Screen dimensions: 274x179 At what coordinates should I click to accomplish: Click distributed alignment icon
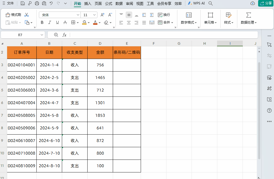click(152, 22)
